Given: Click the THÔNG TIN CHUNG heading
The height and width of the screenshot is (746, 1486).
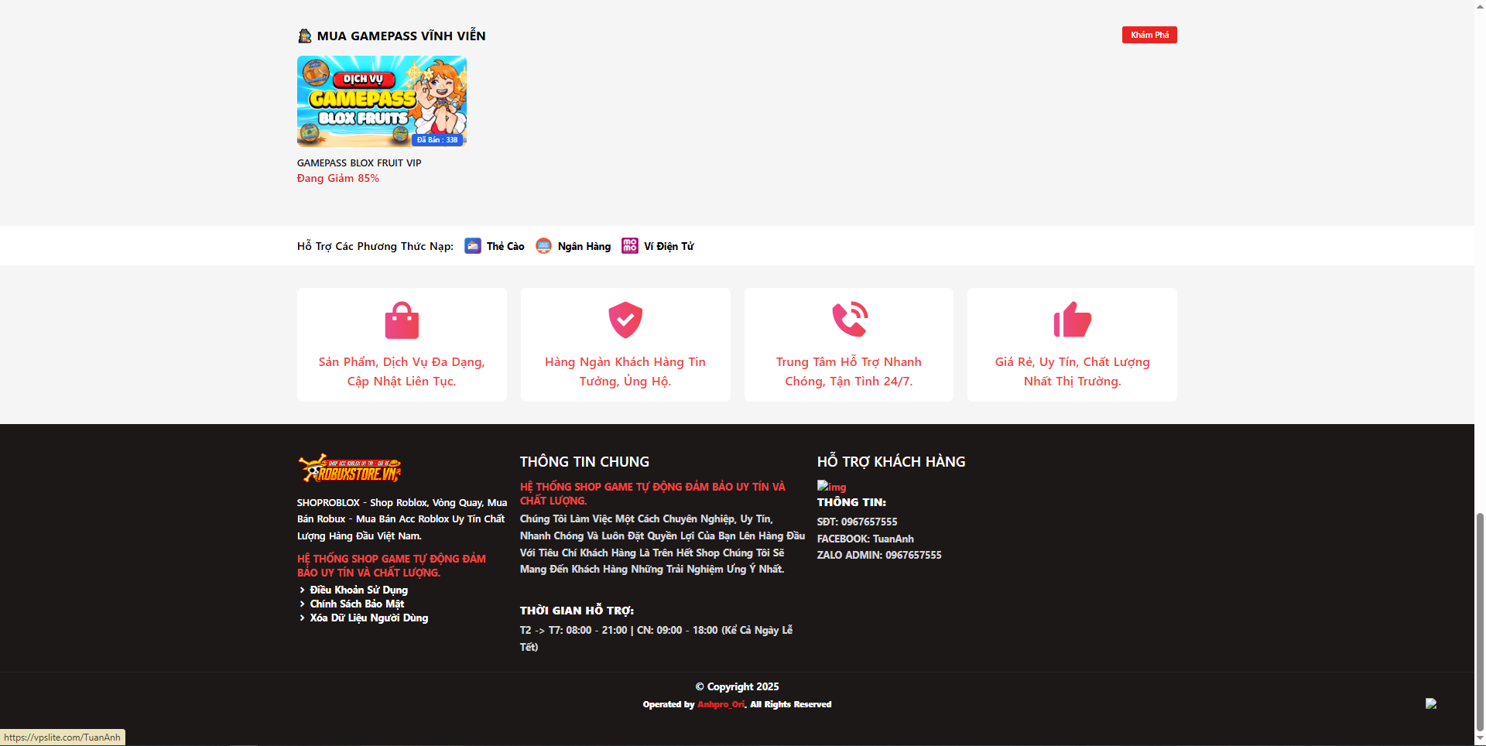Looking at the screenshot, I should coord(584,462).
